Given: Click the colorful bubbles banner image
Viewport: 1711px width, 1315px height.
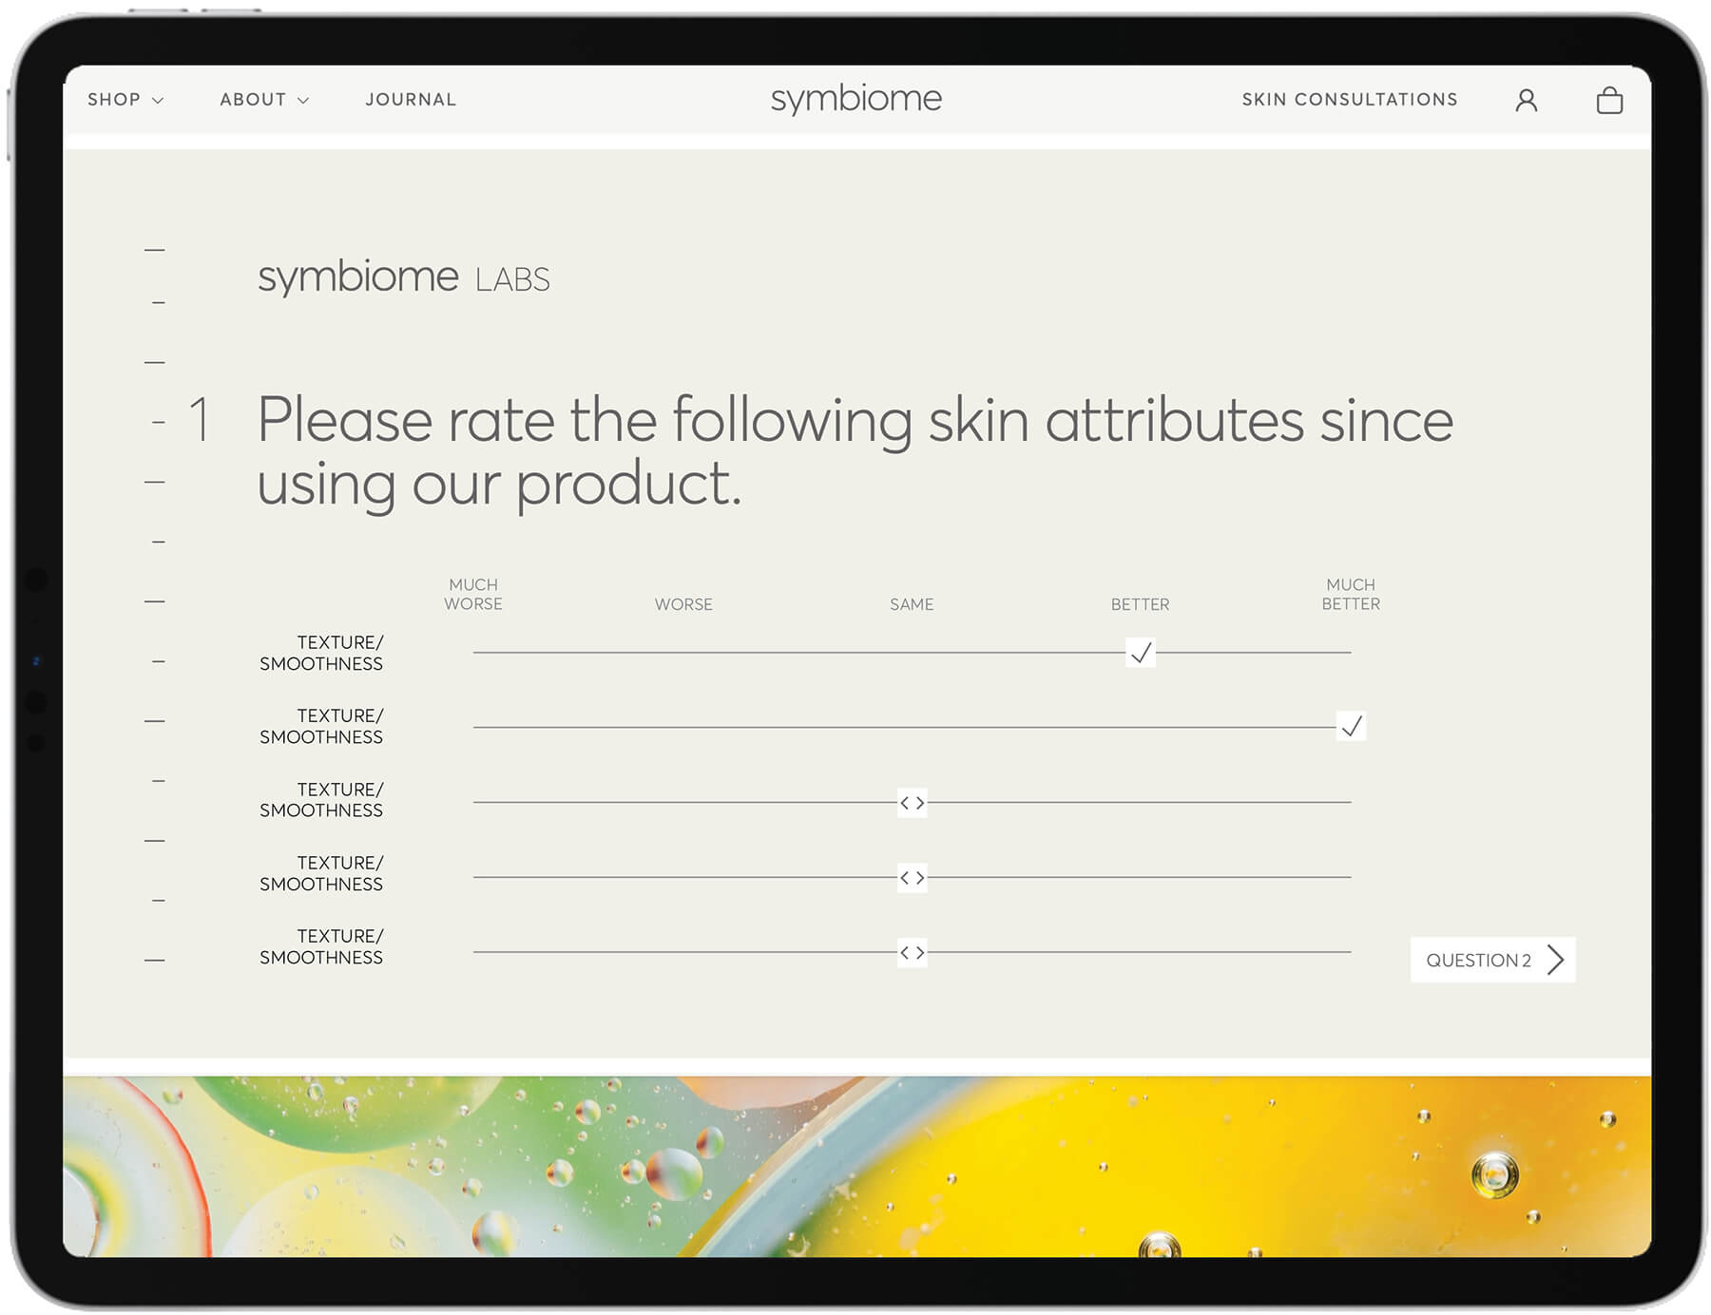Looking at the screenshot, I should coord(856,1166).
